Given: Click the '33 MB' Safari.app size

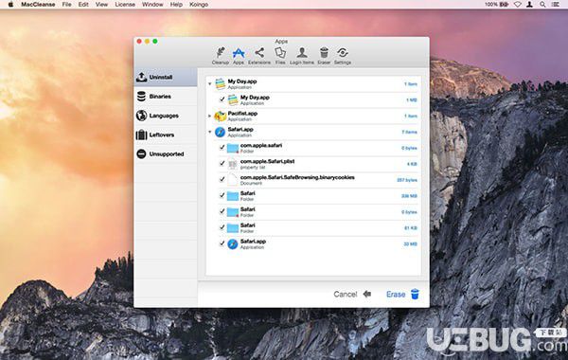Looking at the screenshot, I should pos(411,244).
